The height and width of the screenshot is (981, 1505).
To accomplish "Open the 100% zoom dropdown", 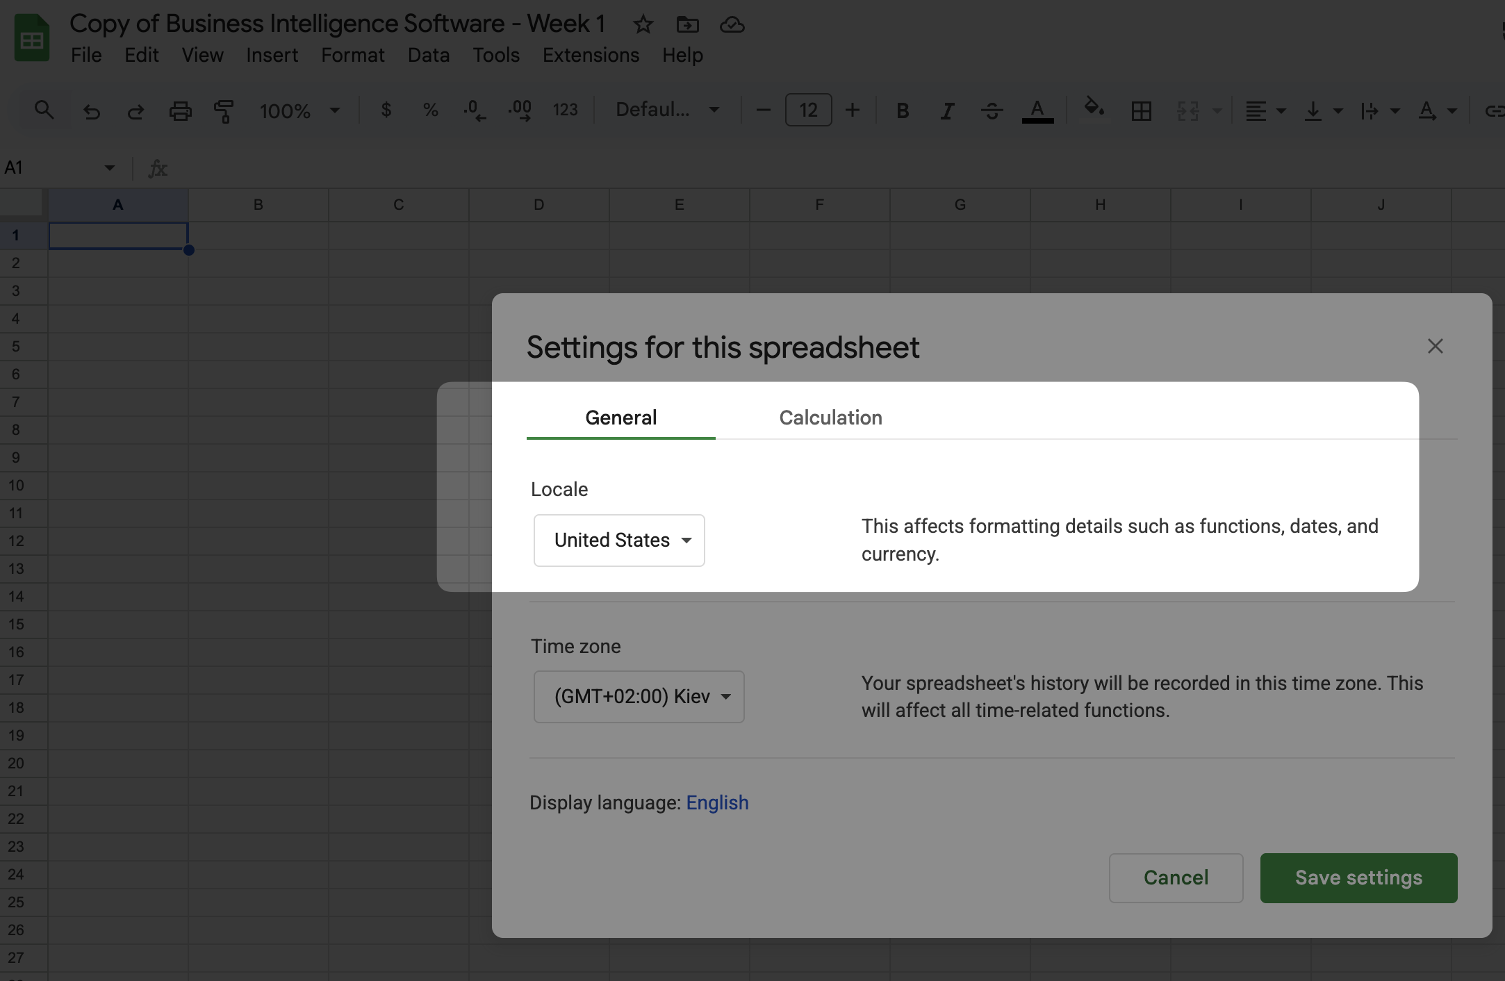I will point(299,110).
